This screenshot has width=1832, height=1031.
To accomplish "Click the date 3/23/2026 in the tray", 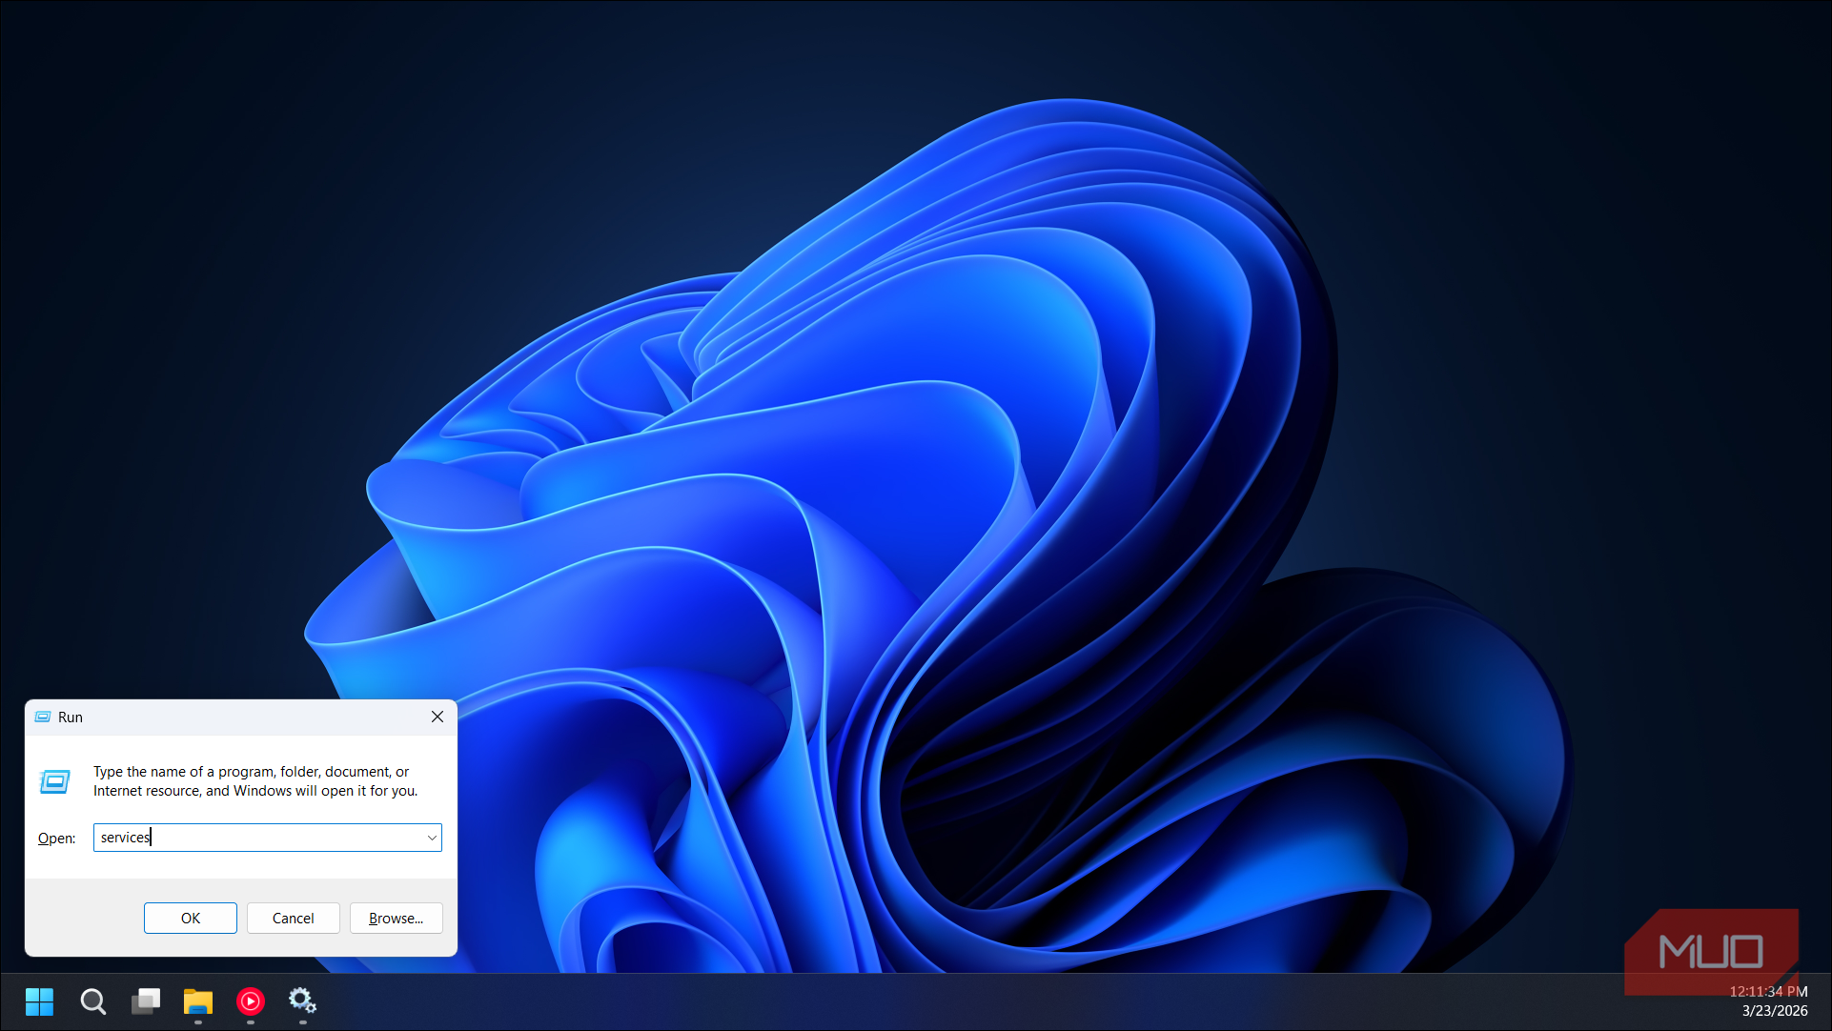I will click(x=1775, y=1011).
